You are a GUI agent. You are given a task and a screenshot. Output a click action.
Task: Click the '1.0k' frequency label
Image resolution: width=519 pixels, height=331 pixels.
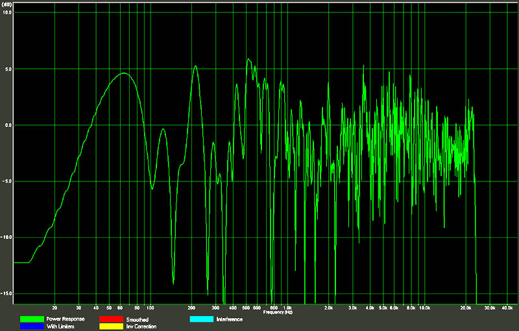pyautogui.click(x=287, y=308)
